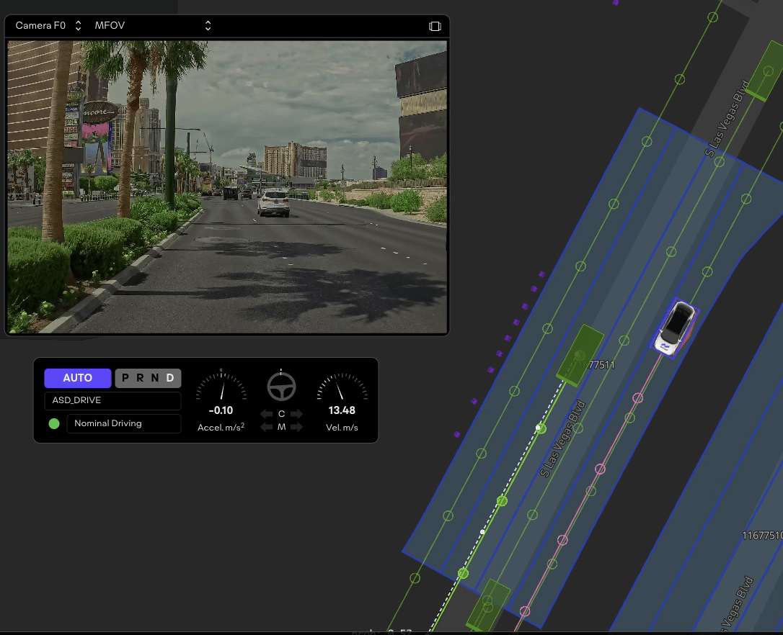This screenshot has height=635, width=783.
Task: Select the white ego vehicle on map
Action: [x=676, y=328]
